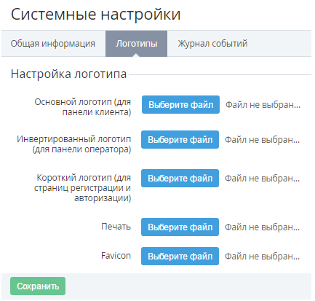Click the Печать field label
The height and width of the screenshot is (301, 315).
coord(116,227)
